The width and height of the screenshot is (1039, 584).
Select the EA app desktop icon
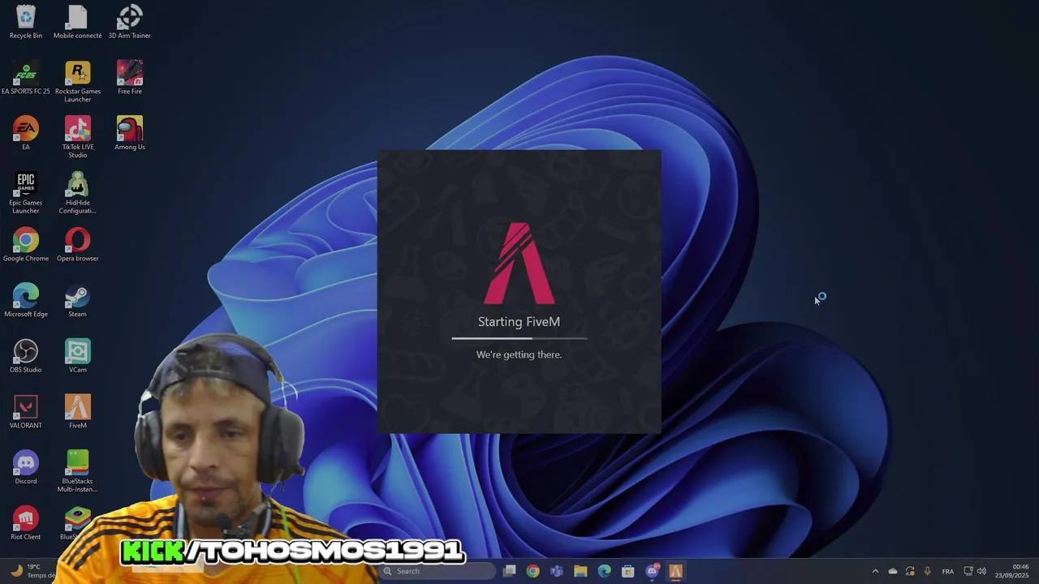(26, 134)
